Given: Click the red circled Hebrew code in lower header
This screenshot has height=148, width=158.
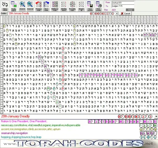Looking at the screenshot, I should coord(135,116).
